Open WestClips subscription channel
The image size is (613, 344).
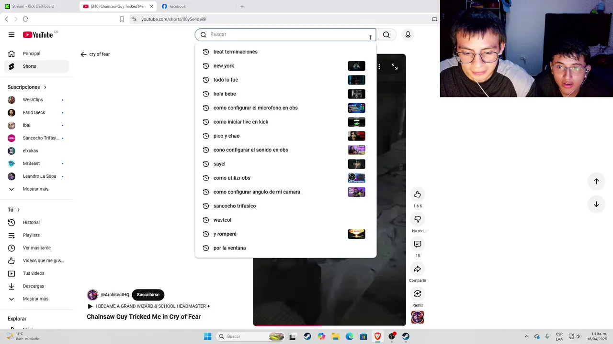click(x=36, y=100)
